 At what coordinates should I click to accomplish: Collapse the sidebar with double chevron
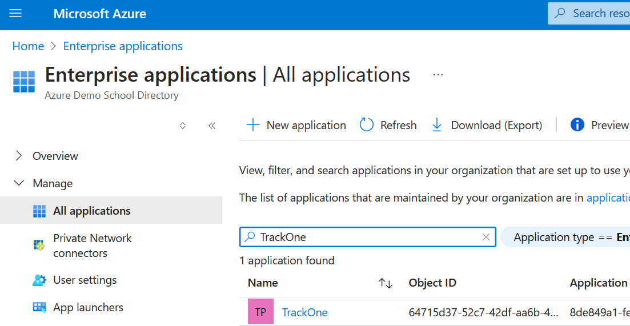coord(212,126)
